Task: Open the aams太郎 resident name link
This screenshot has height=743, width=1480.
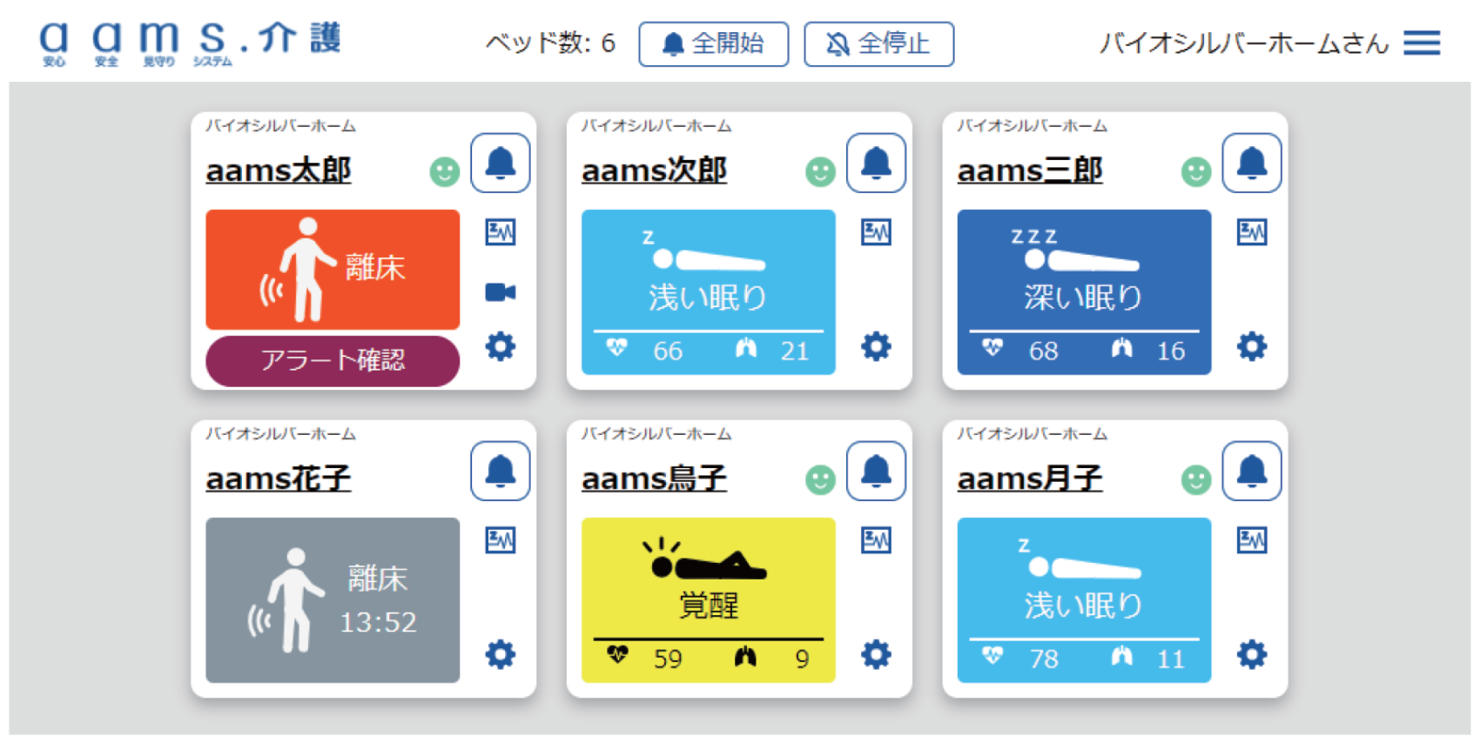Action: coord(279,171)
